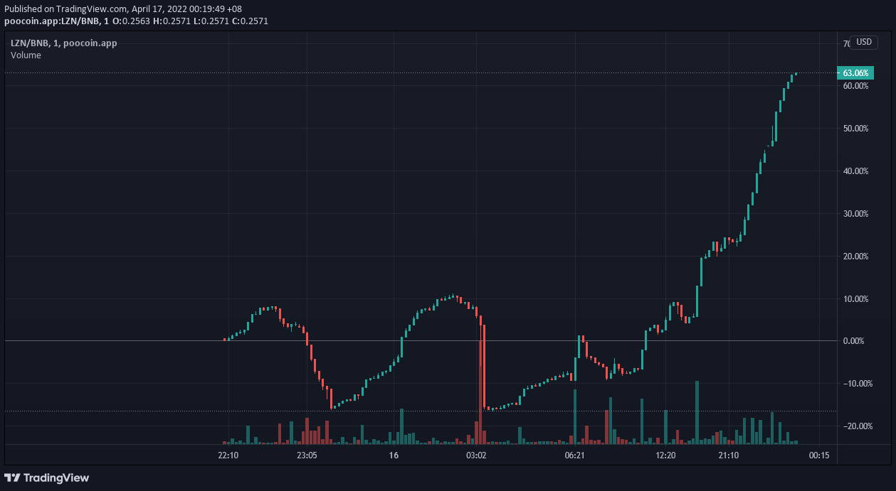Click the teal highlight behind 63.06%
896x491 pixels.
click(x=855, y=72)
